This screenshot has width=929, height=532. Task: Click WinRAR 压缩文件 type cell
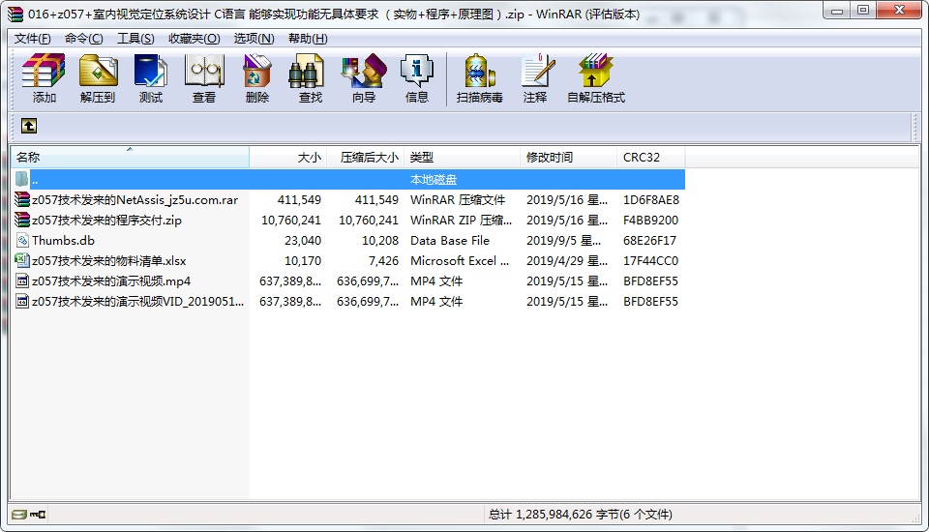coord(458,200)
